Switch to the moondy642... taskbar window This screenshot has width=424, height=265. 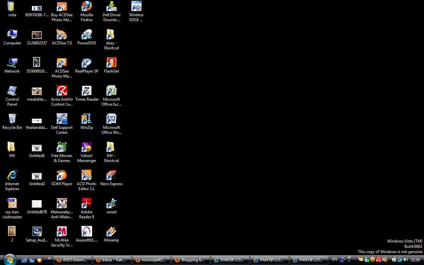(151, 260)
